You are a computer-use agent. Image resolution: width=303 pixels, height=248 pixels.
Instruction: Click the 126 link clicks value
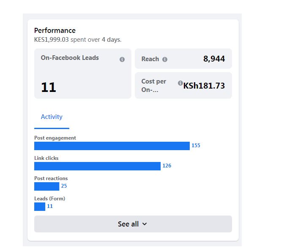point(167,166)
